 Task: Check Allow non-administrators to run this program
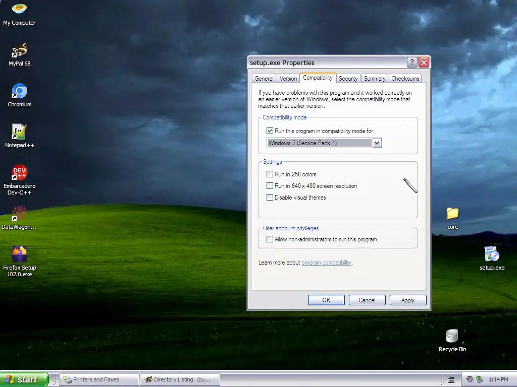(x=270, y=239)
